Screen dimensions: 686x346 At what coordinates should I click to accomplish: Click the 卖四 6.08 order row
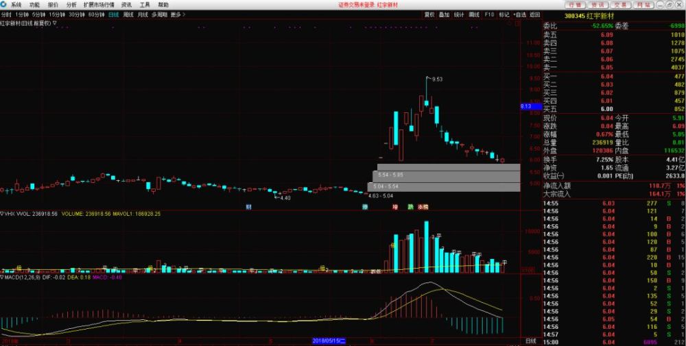coord(614,43)
